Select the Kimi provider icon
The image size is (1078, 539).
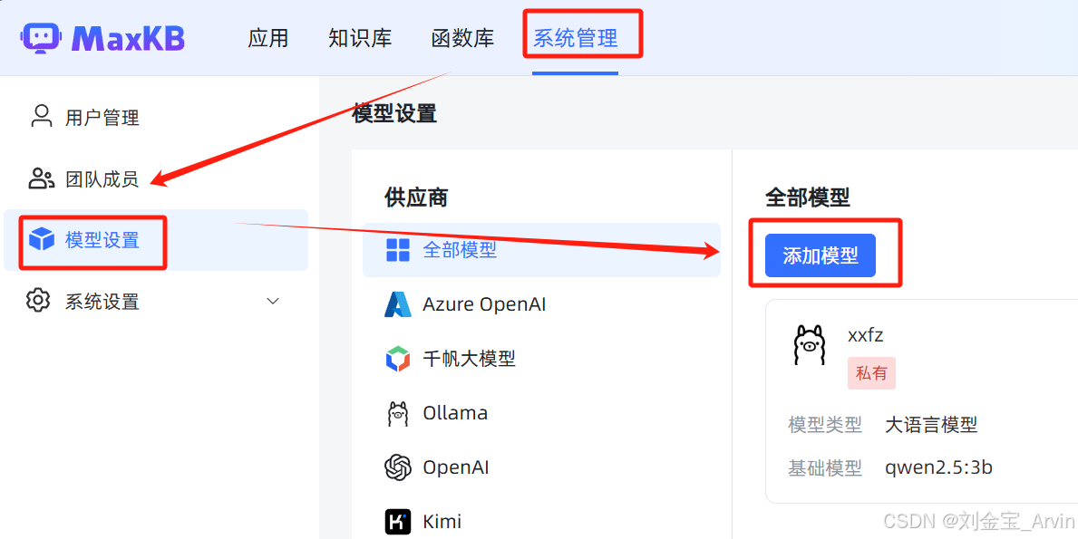click(398, 522)
